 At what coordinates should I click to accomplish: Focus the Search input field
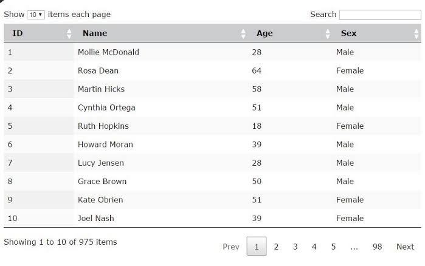tap(380, 15)
